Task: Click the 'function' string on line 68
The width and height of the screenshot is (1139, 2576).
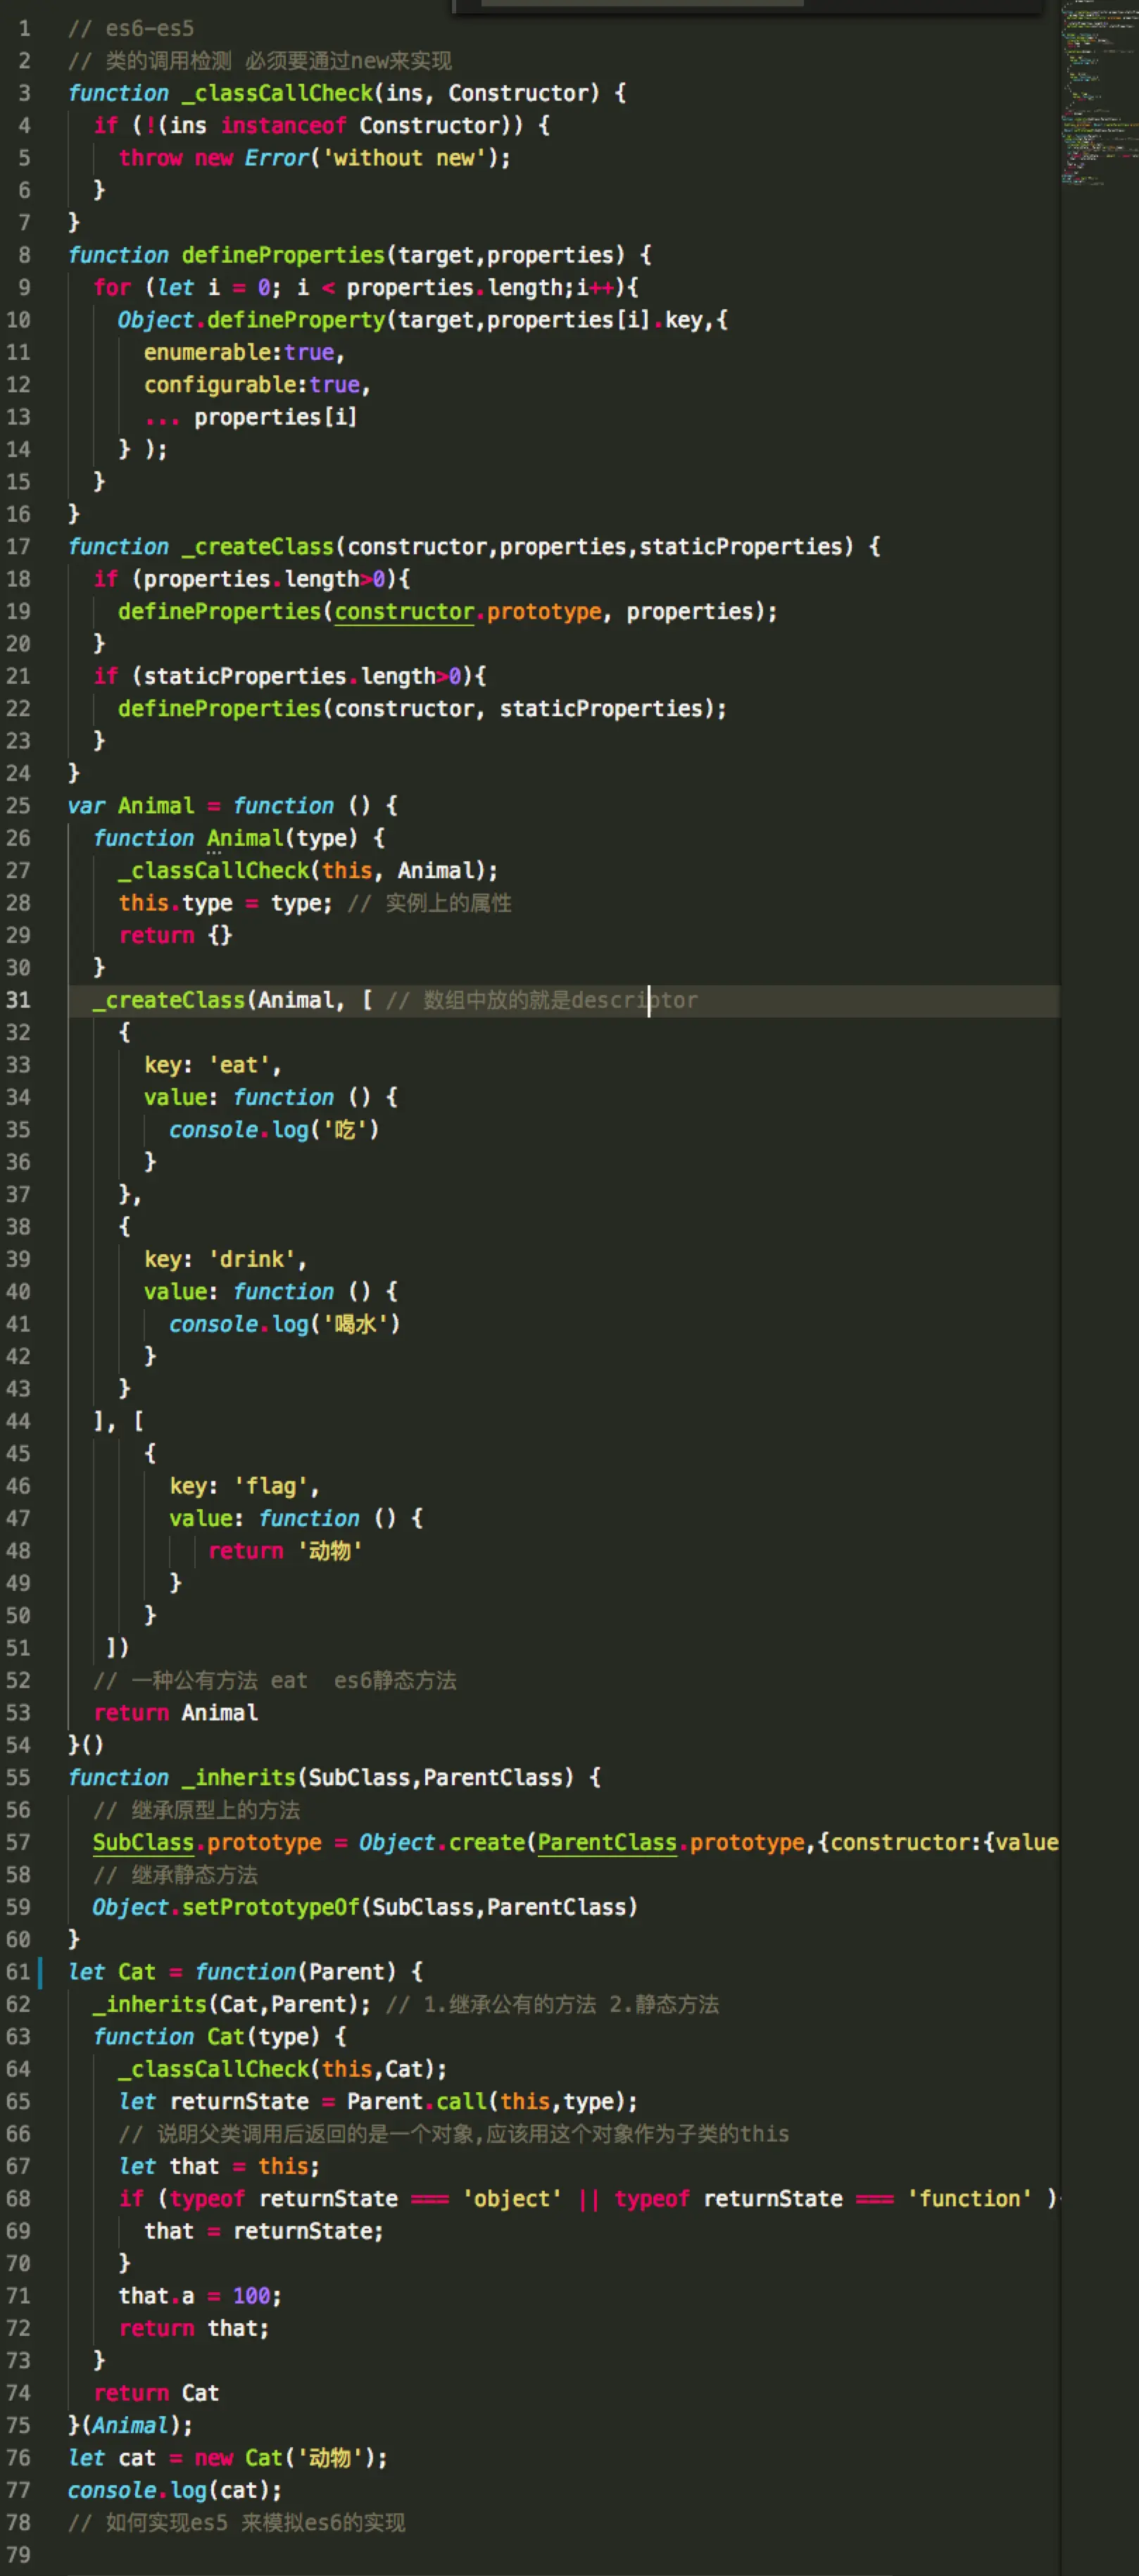Action: (970, 2199)
